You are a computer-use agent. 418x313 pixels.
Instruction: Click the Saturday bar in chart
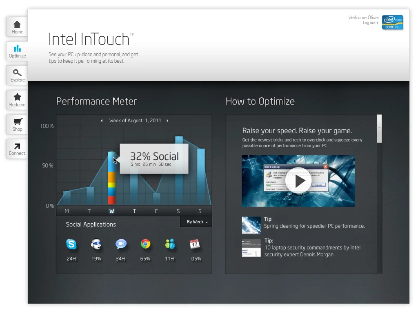(x=179, y=171)
